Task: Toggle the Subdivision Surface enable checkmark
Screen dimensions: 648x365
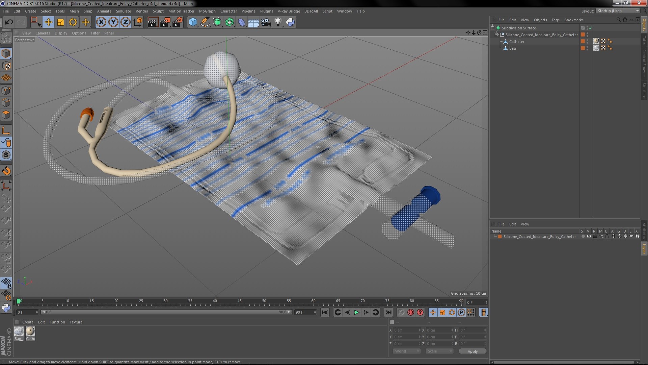Action: [590, 28]
